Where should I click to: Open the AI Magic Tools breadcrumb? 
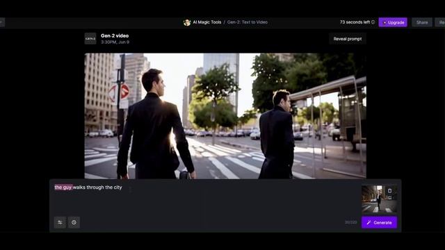coord(207,22)
